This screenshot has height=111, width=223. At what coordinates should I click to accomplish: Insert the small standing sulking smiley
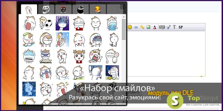point(114,40)
